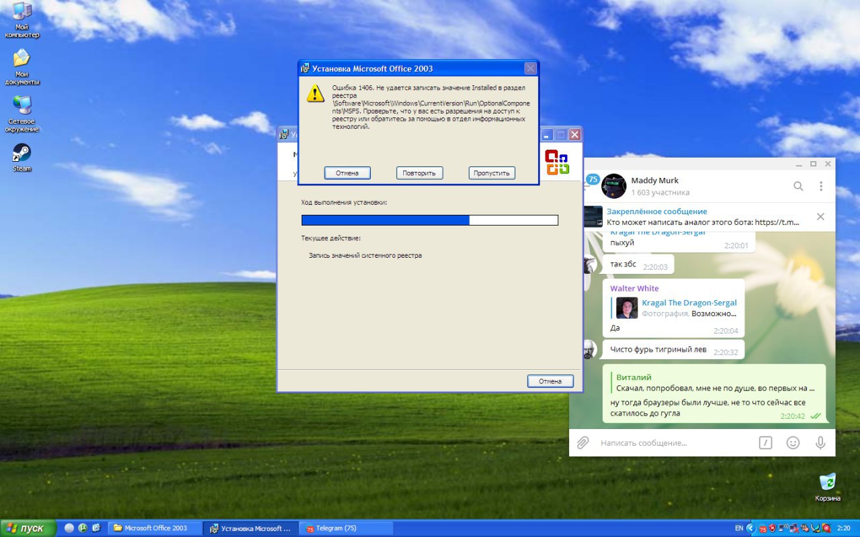860x537 pixels.
Task: Click the wireless network tray icon
Action: pos(783,529)
